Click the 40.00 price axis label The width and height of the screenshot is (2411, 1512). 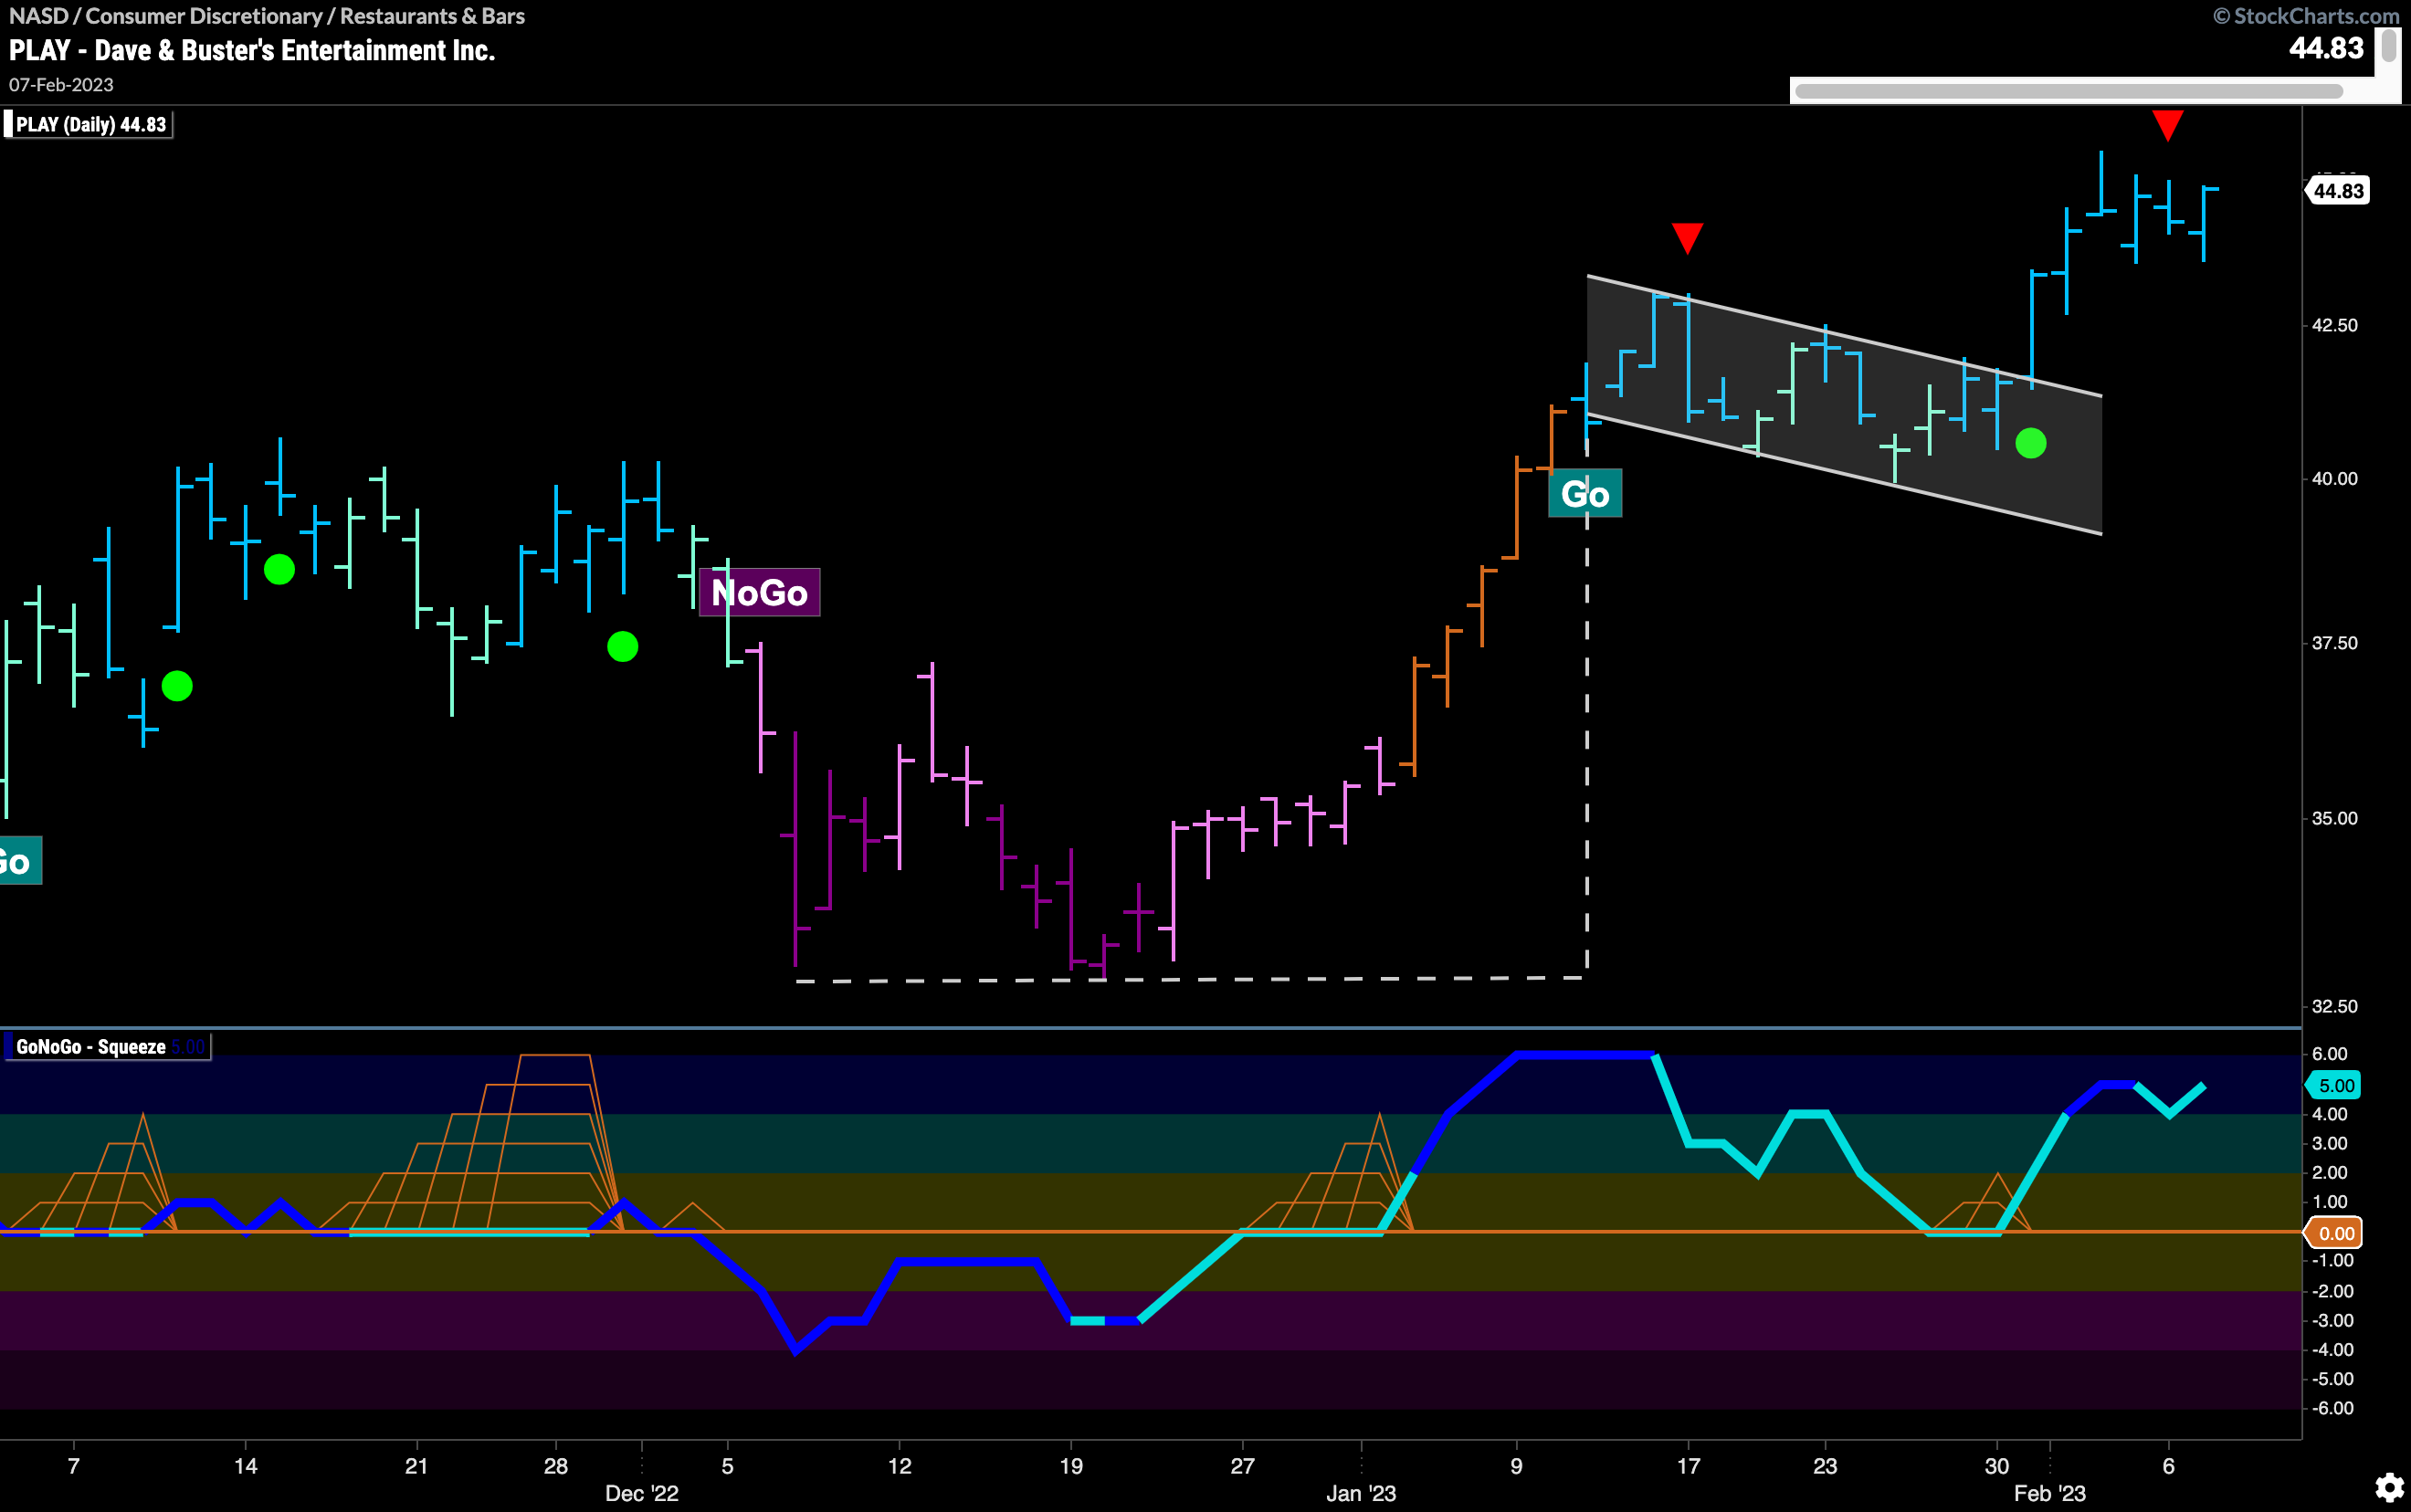[x=2335, y=479]
